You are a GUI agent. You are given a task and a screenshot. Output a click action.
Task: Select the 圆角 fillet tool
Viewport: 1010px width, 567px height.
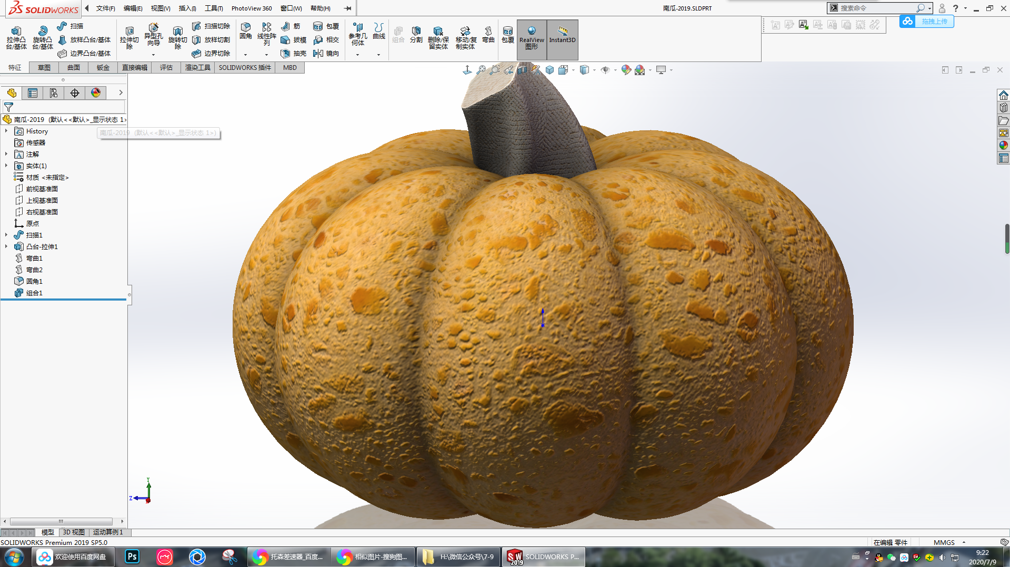pos(245,31)
